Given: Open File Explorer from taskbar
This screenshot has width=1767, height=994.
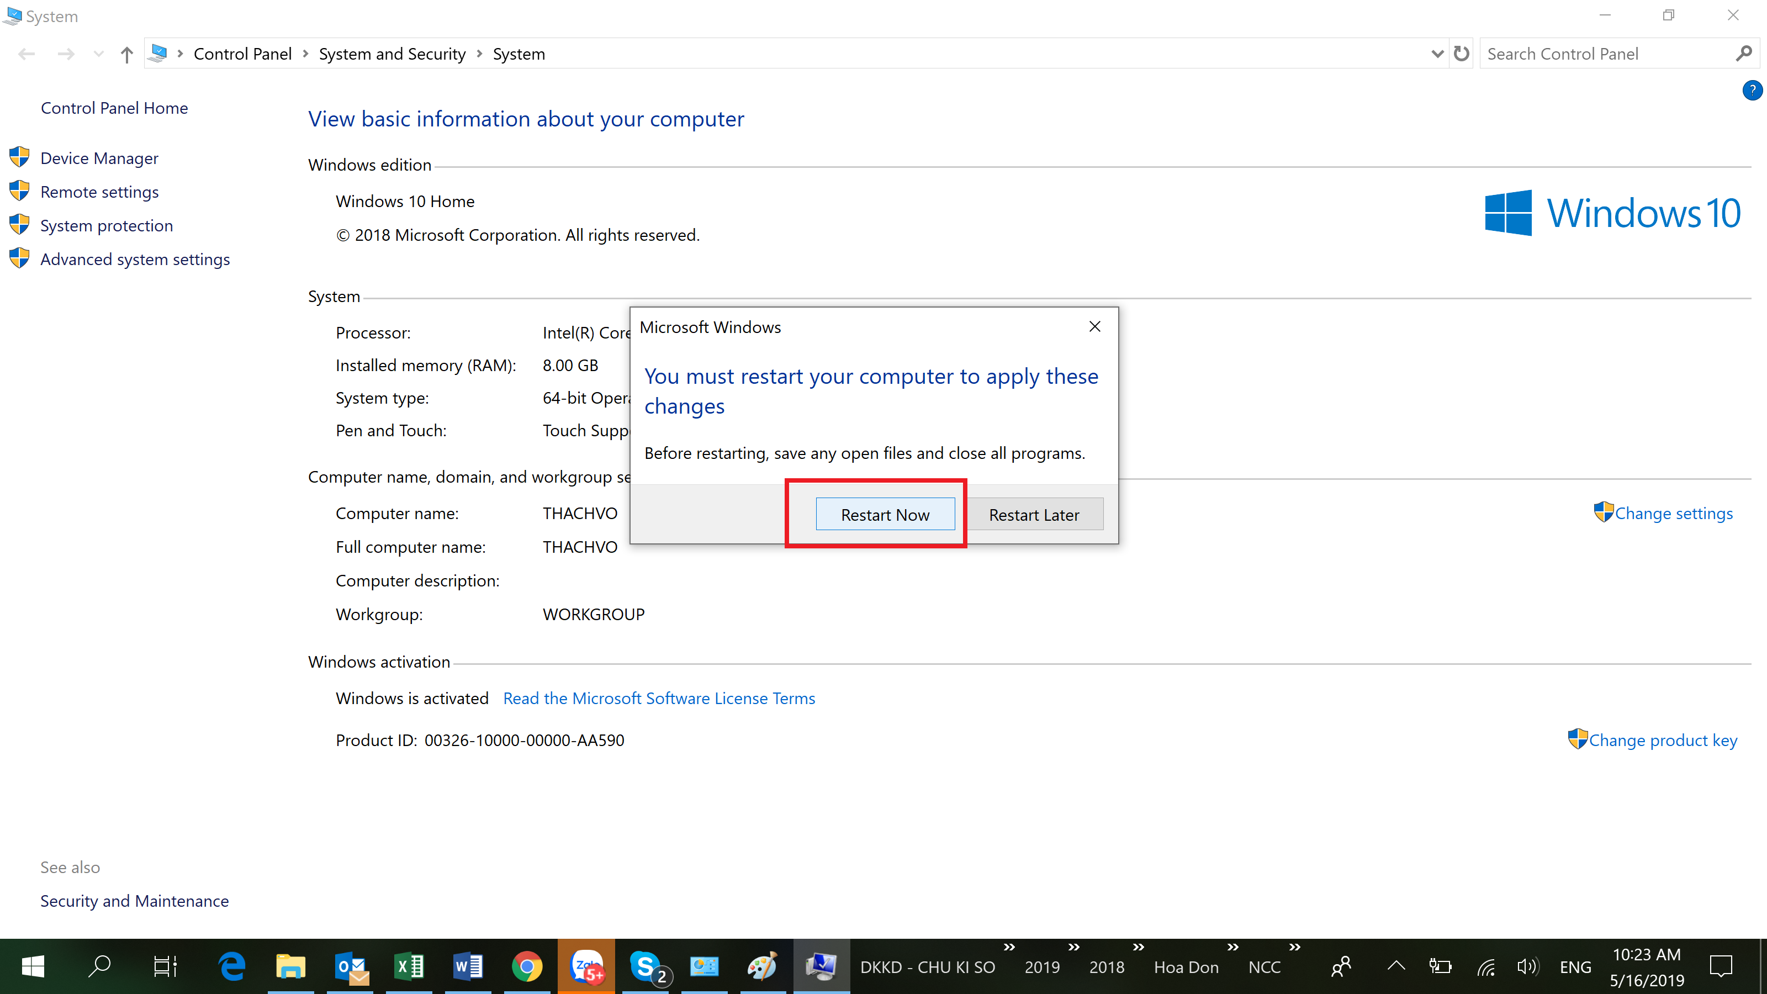Looking at the screenshot, I should (291, 966).
